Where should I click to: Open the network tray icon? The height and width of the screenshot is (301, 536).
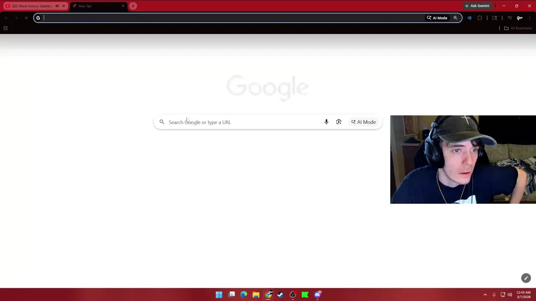pos(503,295)
